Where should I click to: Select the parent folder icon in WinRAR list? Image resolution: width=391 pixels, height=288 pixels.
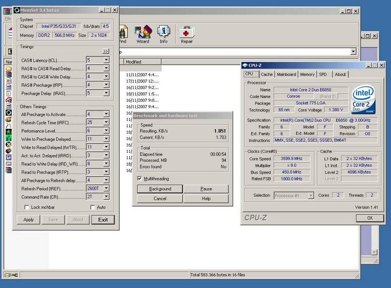8,68
